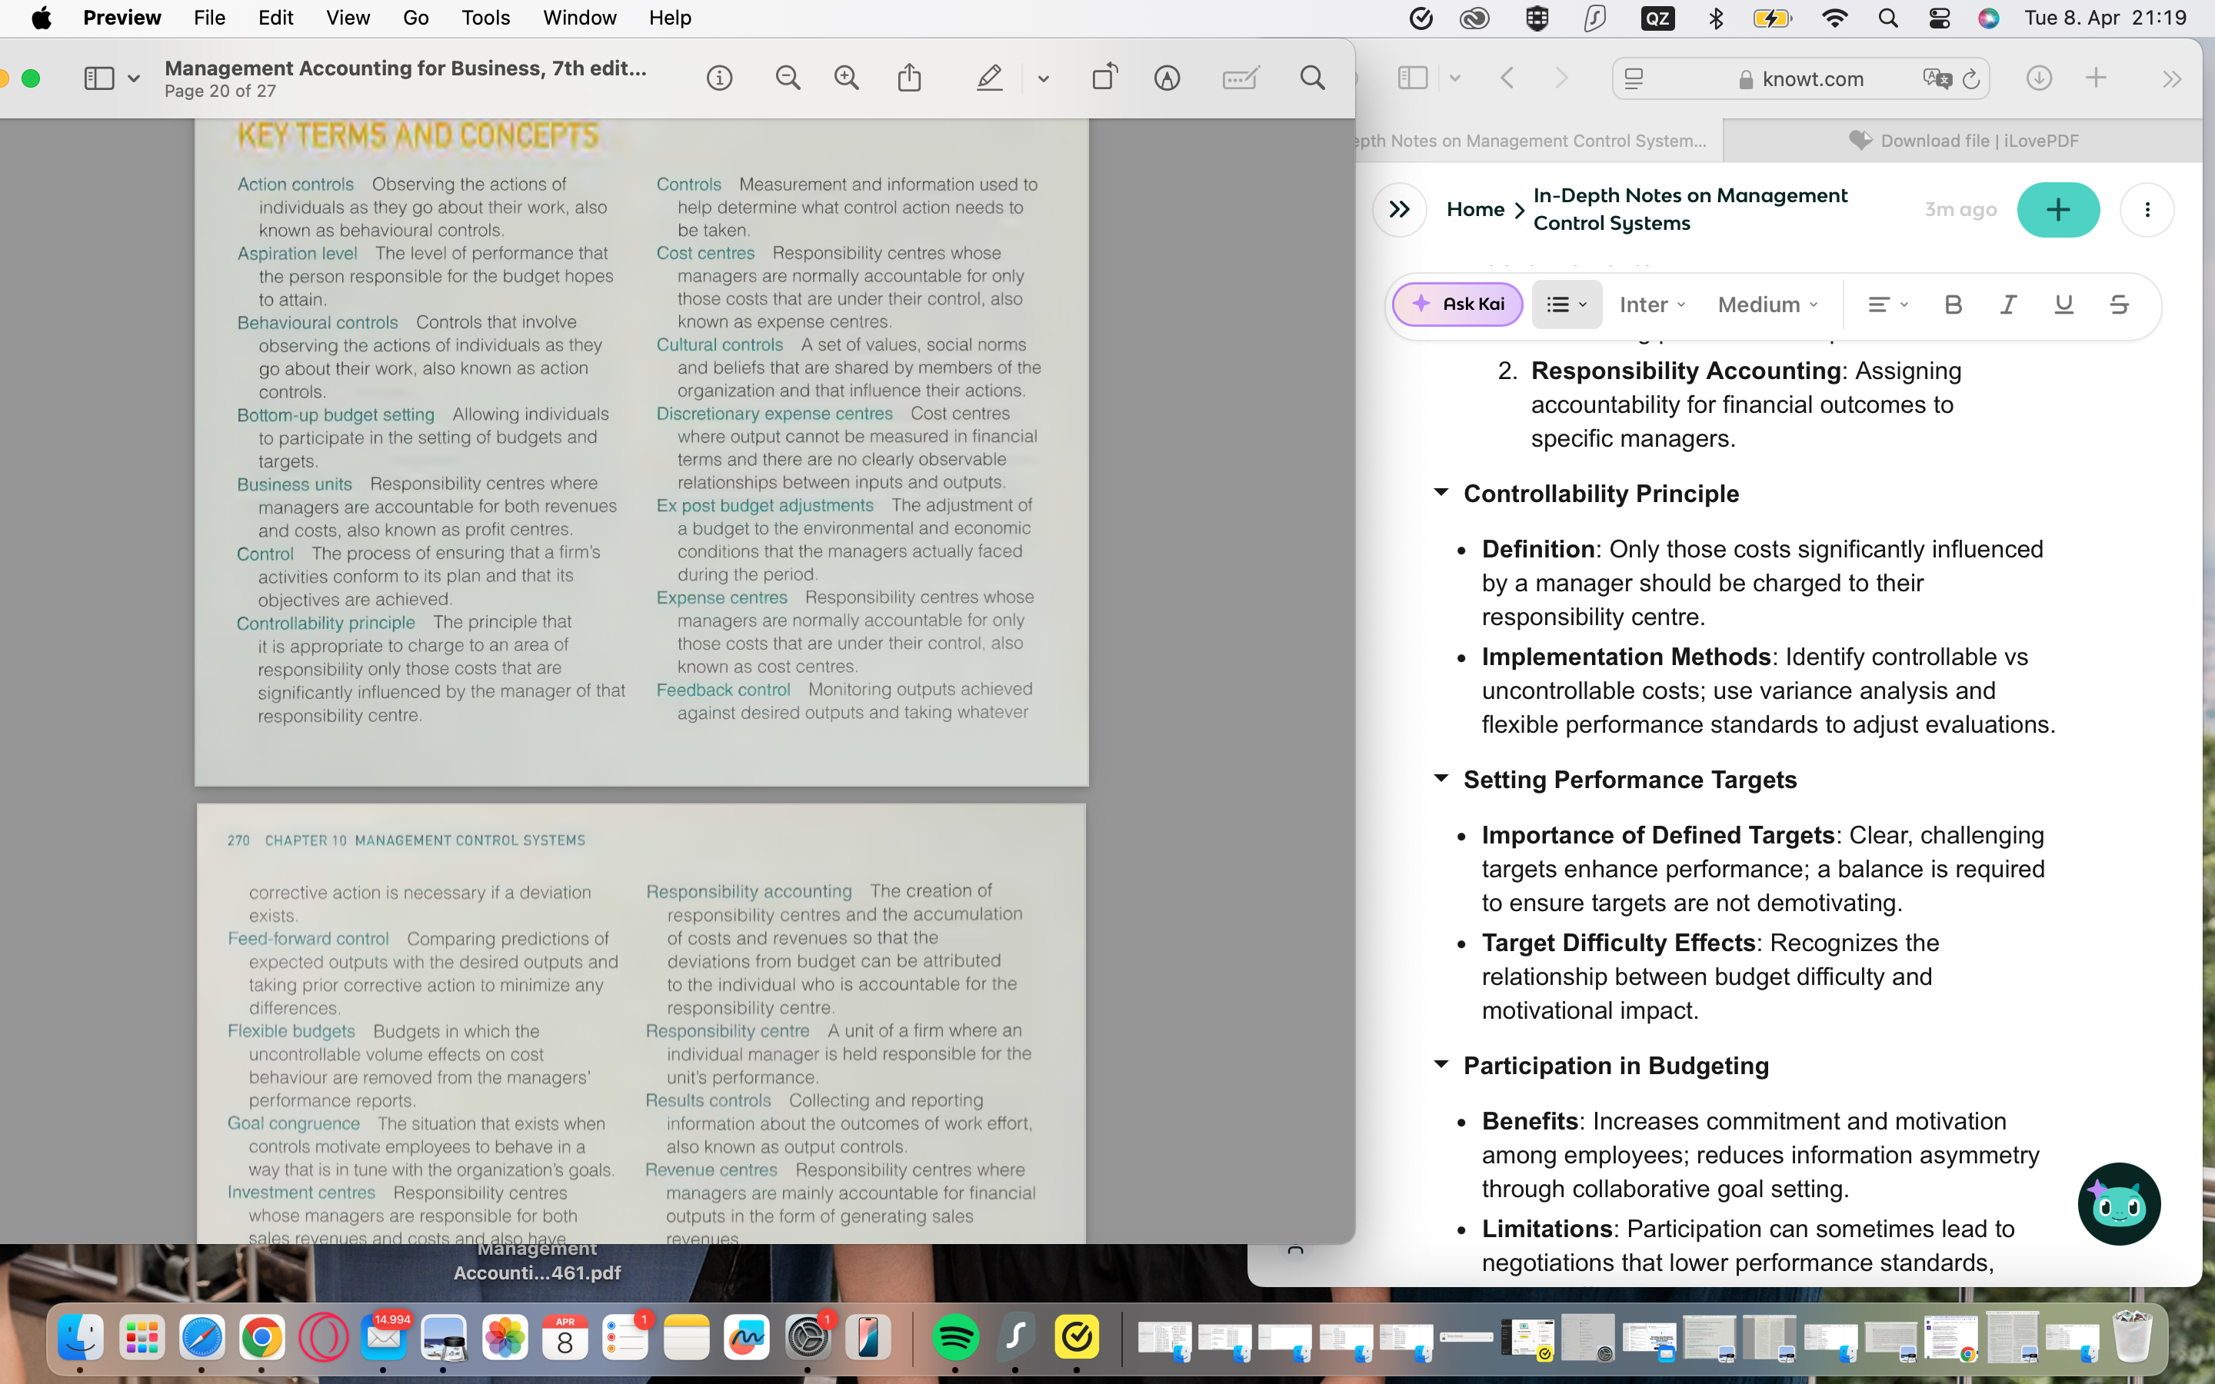This screenshot has width=2215, height=1384.
Task: Open highlight color options arrow
Action: click(x=1044, y=80)
